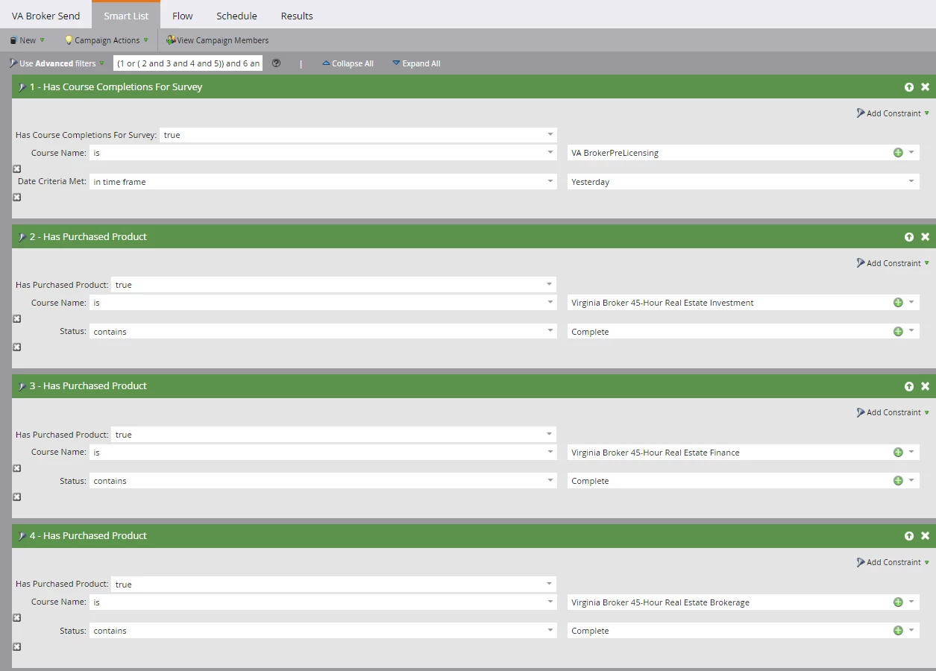Remove Status constraint in filter 3
Viewport: 936px width, 671px height.
pyautogui.click(x=17, y=497)
